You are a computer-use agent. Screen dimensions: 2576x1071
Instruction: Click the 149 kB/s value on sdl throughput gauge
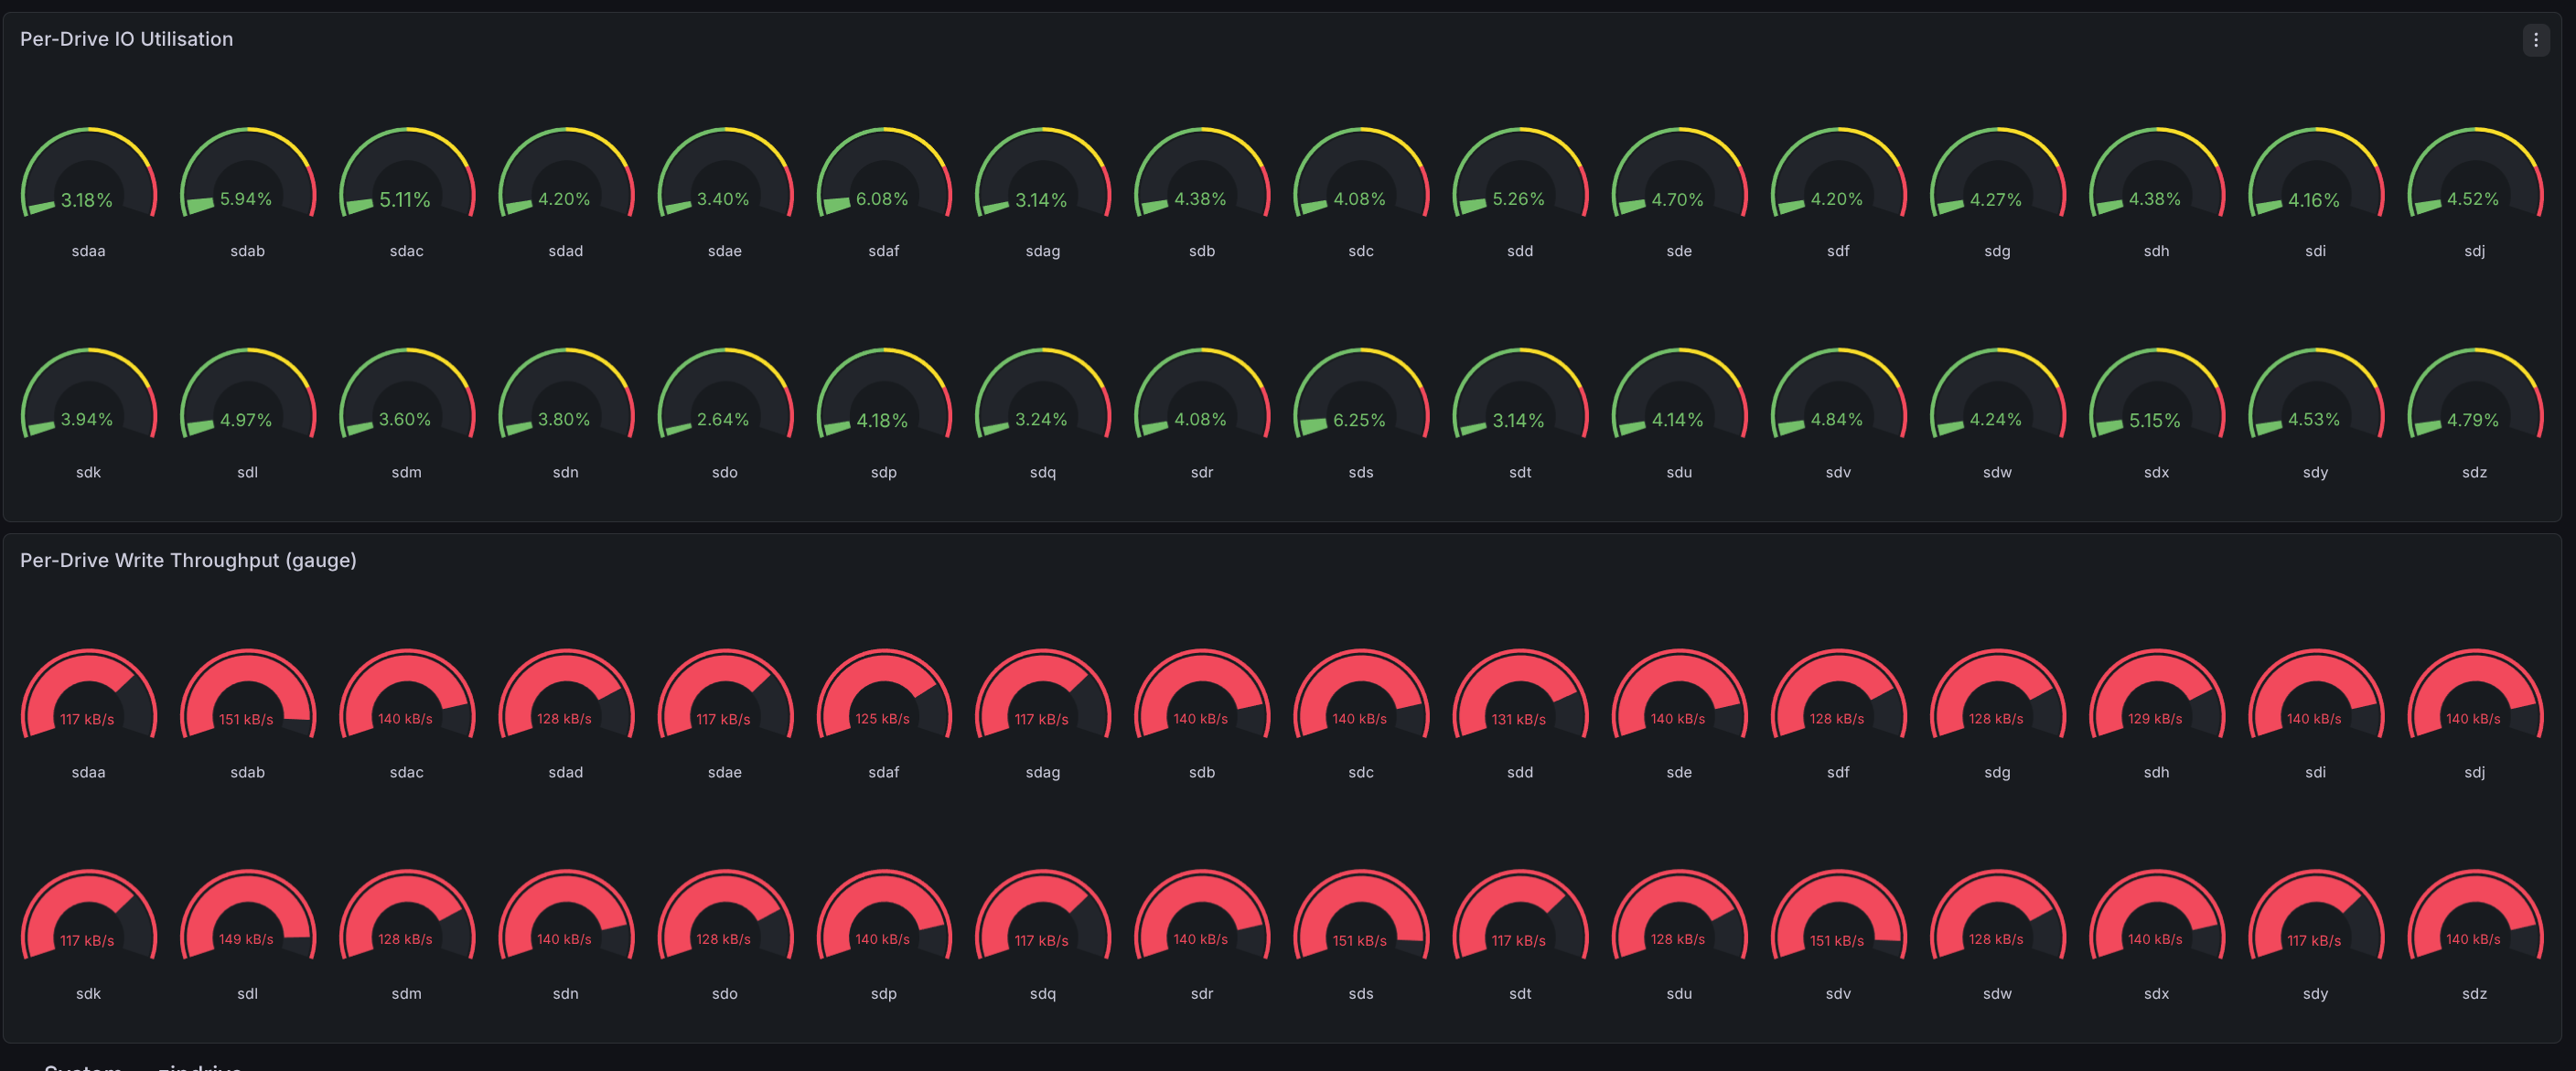(246, 939)
